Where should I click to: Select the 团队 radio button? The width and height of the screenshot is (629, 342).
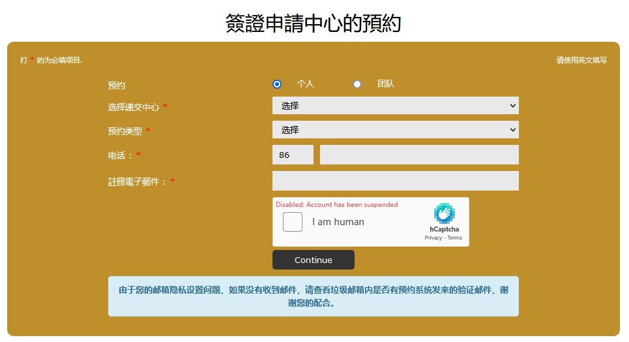357,84
